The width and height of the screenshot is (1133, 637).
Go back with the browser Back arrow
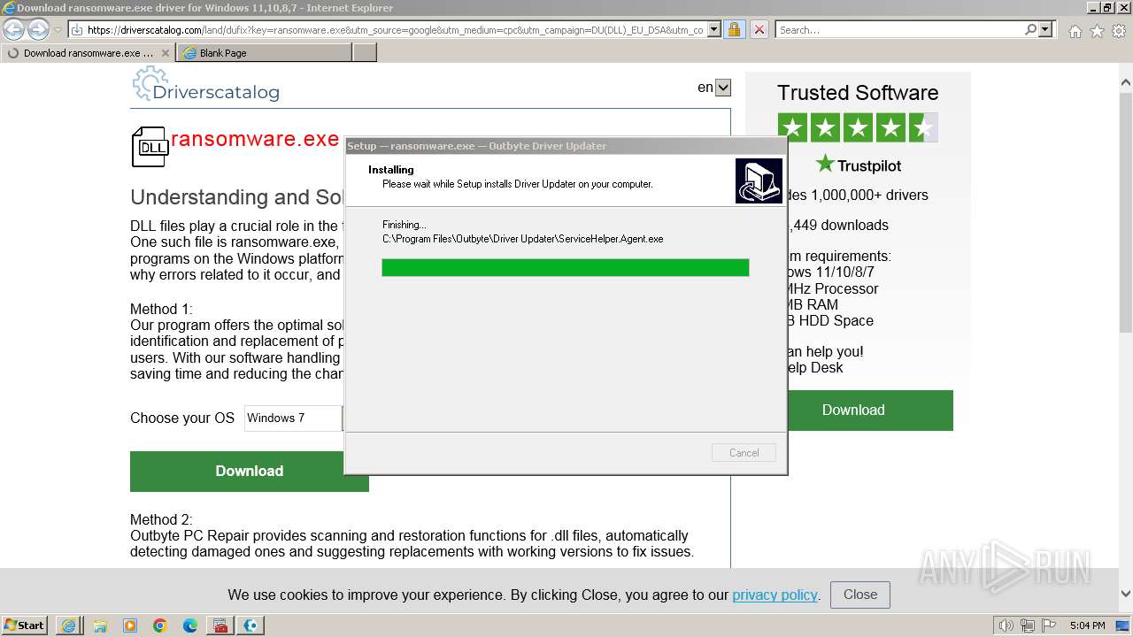(x=14, y=30)
